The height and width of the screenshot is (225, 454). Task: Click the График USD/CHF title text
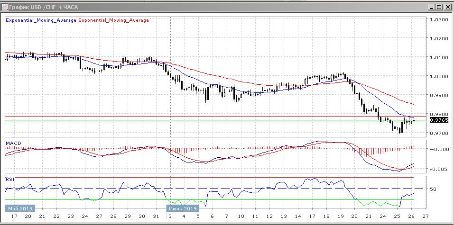[x=37, y=7]
